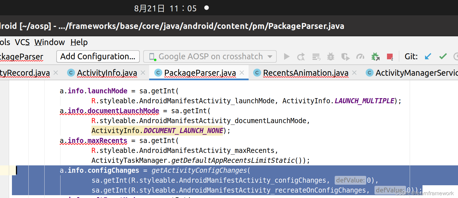This screenshot has height=198, width=458.
Task: Click the Add Configuration... button
Action: click(98, 56)
